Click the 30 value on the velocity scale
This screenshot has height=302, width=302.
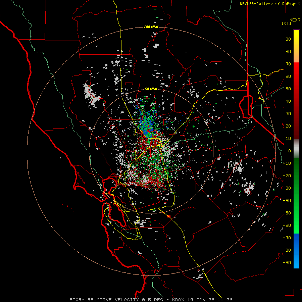point(288,114)
